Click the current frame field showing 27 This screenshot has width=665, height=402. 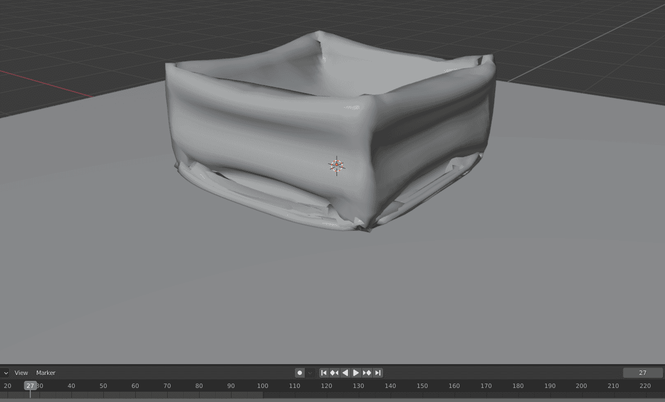click(x=642, y=373)
